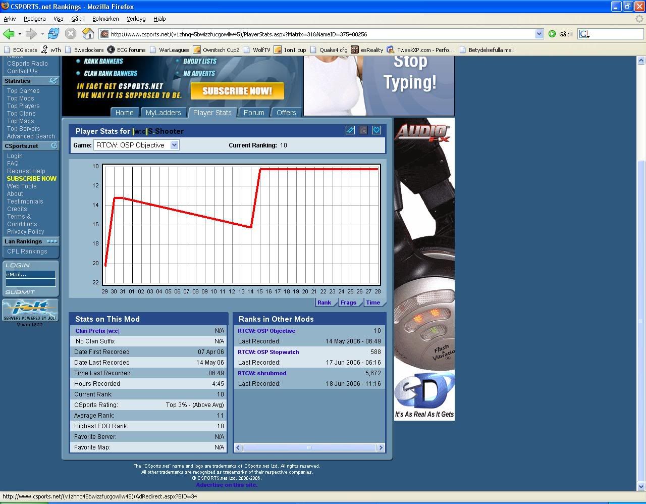646x504 pixels.
Task: Switch to the MyLadders tab
Action: [x=163, y=113]
